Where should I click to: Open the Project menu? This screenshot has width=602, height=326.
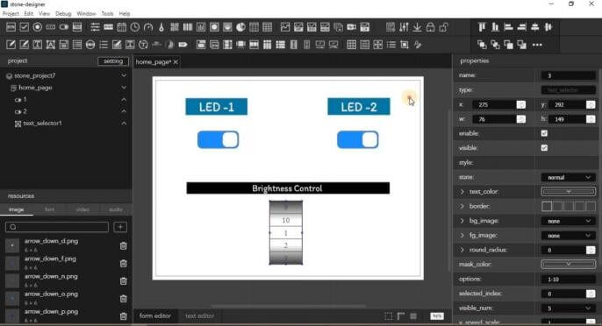tap(11, 13)
